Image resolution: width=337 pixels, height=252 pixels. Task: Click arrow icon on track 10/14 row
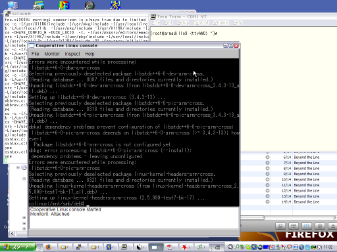(267, 179)
